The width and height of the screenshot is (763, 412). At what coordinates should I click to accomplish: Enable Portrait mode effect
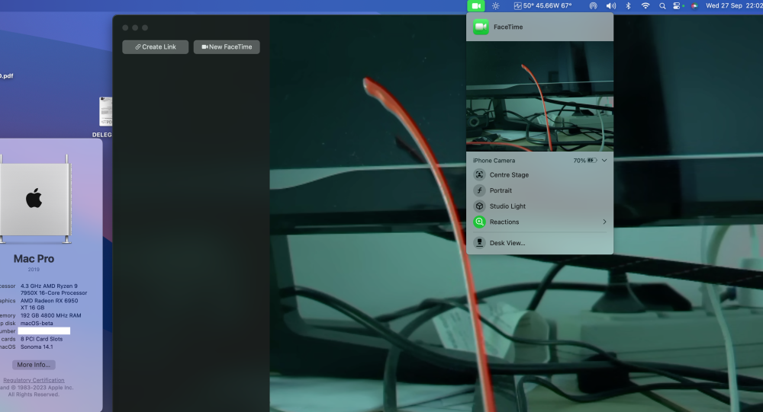click(x=539, y=190)
